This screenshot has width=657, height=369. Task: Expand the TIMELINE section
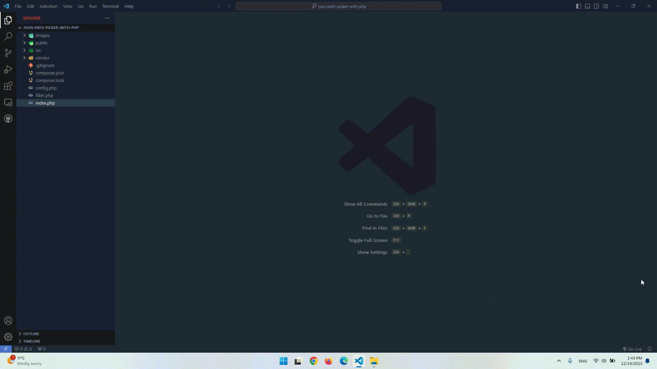(x=66, y=341)
